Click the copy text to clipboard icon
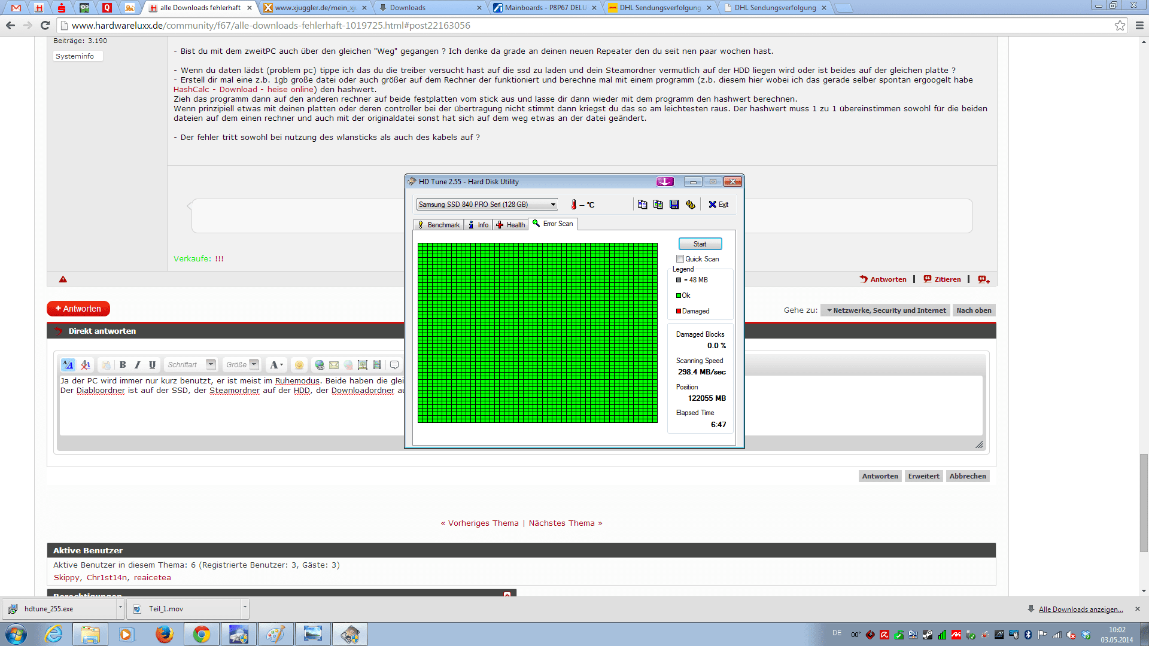The width and height of the screenshot is (1149, 646). 642,205
